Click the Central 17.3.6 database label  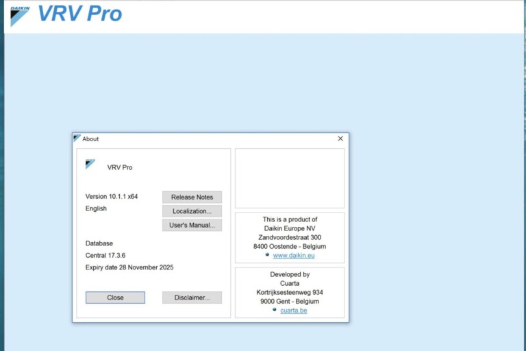pyautogui.click(x=105, y=255)
